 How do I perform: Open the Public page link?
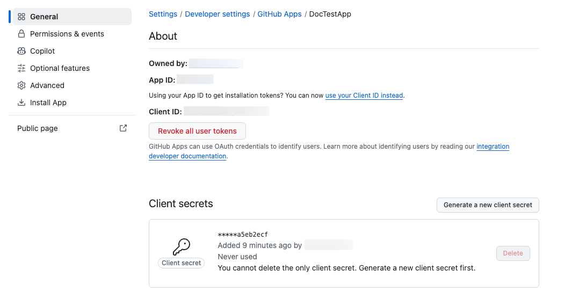[x=72, y=128]
